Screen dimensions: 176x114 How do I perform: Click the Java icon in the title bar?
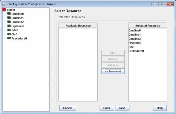click(4, 4)
